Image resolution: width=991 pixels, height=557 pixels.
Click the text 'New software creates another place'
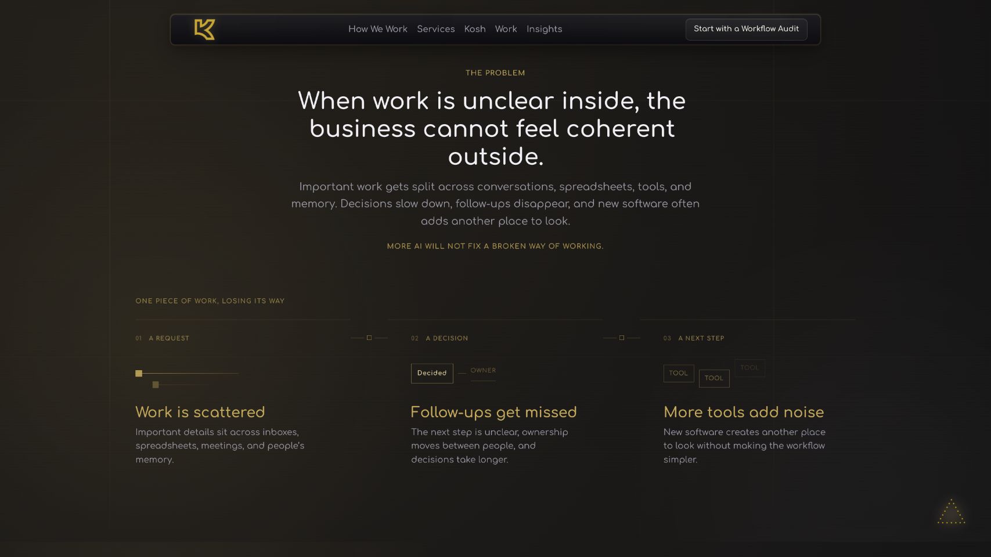click(x=744, y=446)
